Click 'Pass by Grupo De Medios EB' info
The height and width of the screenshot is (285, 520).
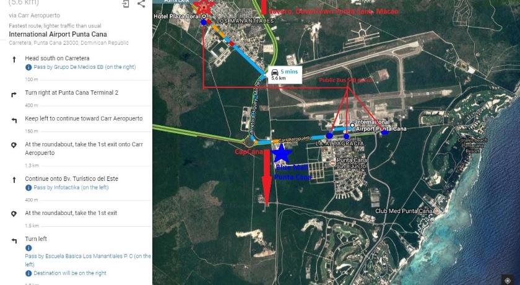[x=85, y=67]
